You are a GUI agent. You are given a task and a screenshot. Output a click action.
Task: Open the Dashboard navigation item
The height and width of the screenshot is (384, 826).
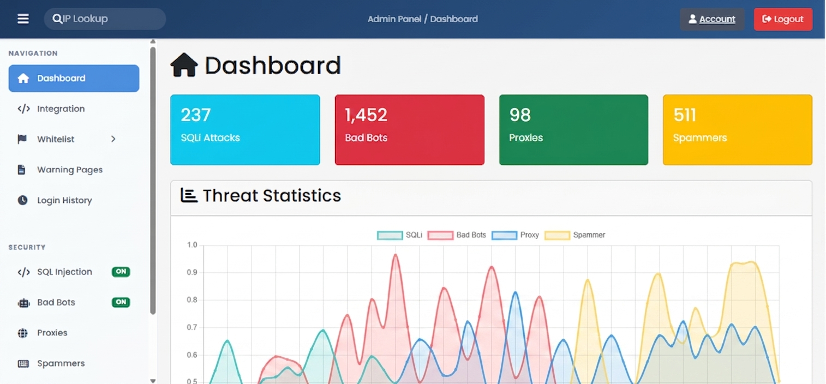tap(74, 79)
